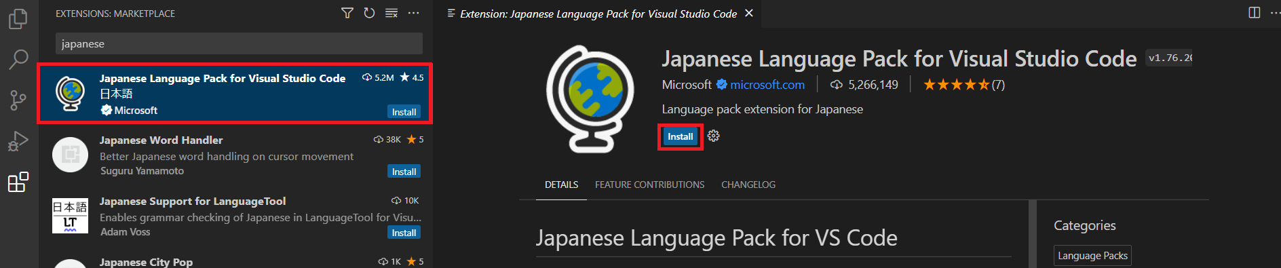Image resolution: width=1281 pixels, height=268 pixels.
Task: Click the Japanese Support for LanguageTool icon
Action: 70,216
